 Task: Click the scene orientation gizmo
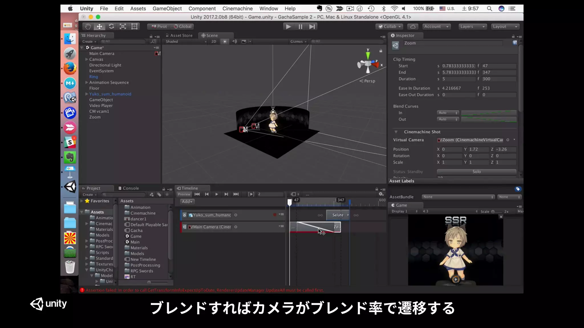pyautogui.click(x=368, y=64)
